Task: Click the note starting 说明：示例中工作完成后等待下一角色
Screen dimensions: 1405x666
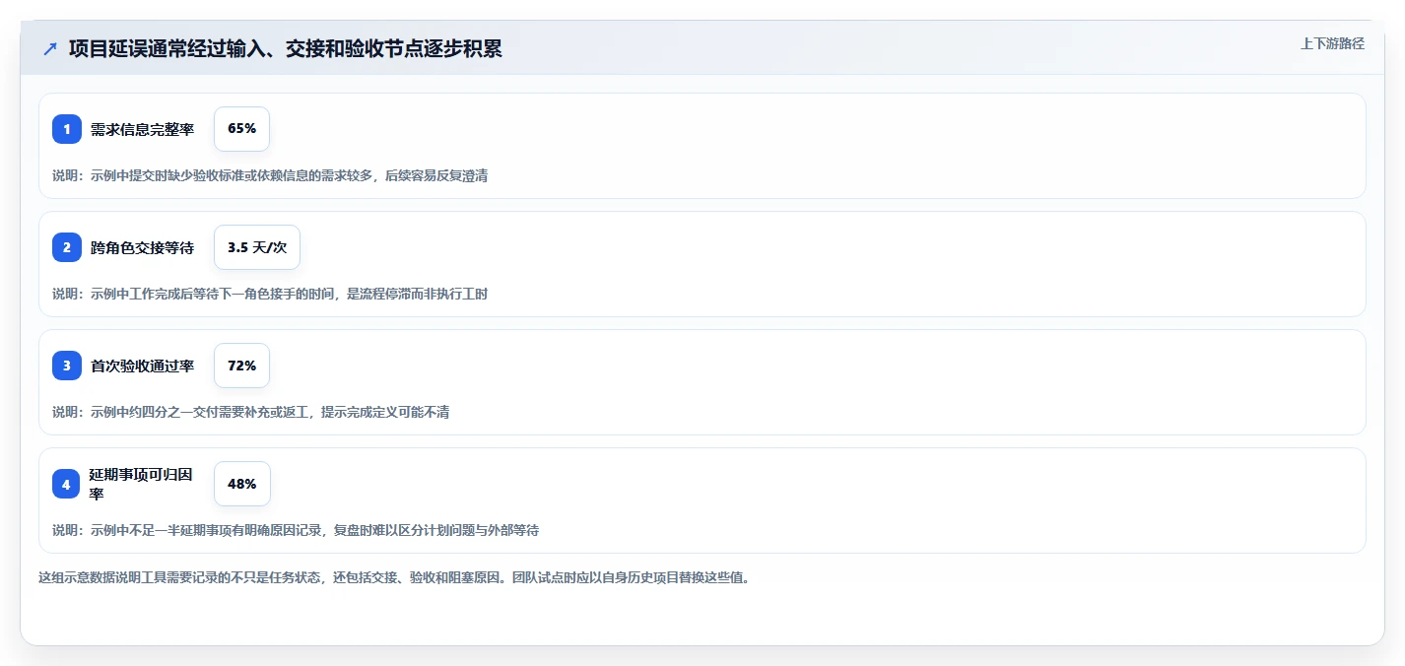Action: click(270, 294)
